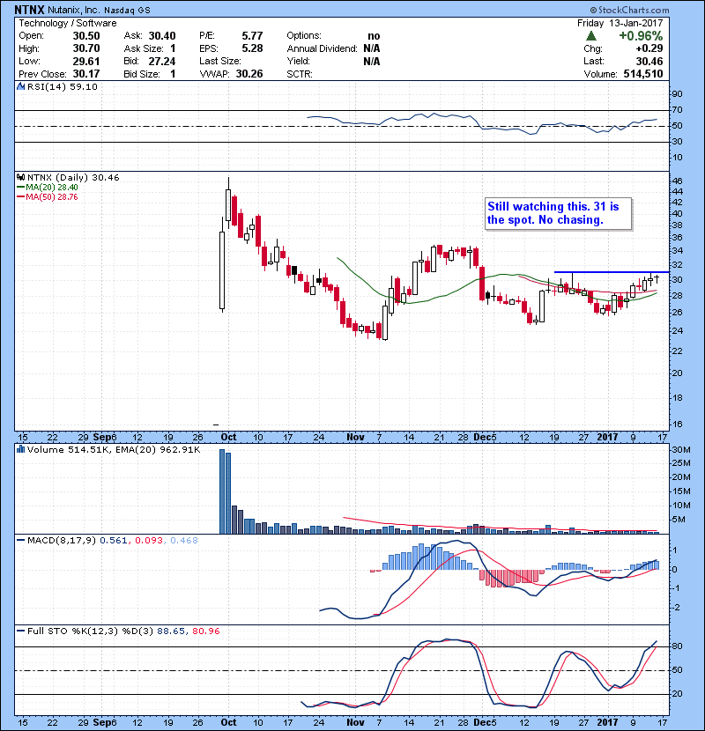The width and height of the screenshot is (705, 731).
Task: Click the stochastic %K value 88.65
Action: coord(171,631)
